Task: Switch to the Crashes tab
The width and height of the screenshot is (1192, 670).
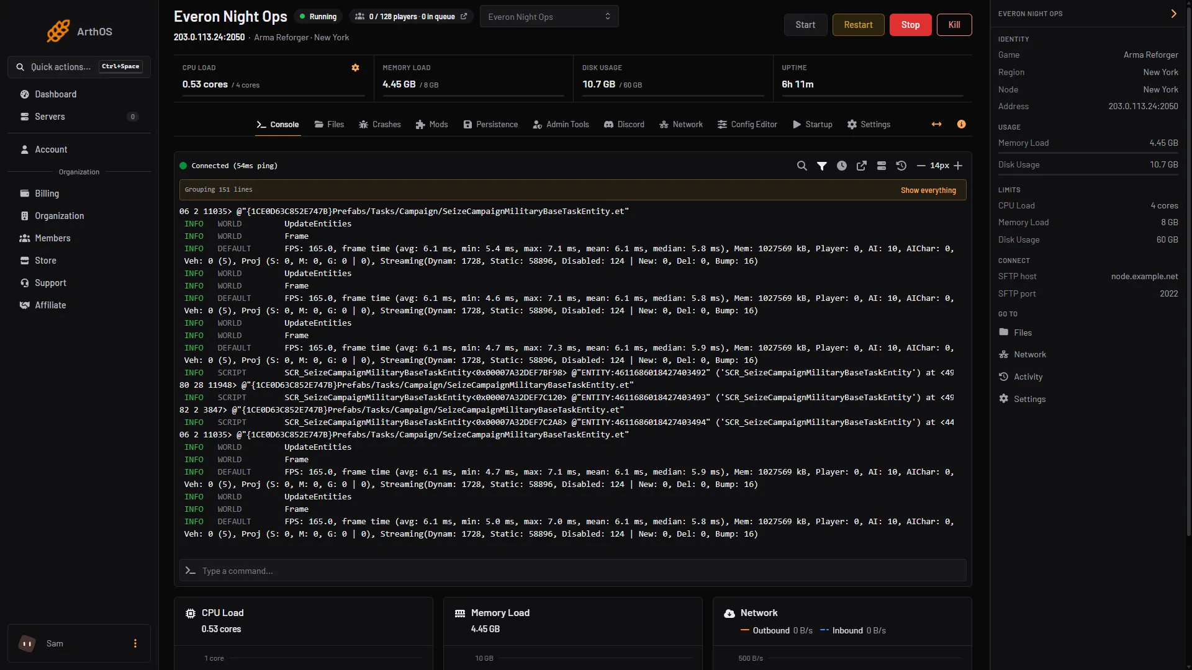Action: 380,125
